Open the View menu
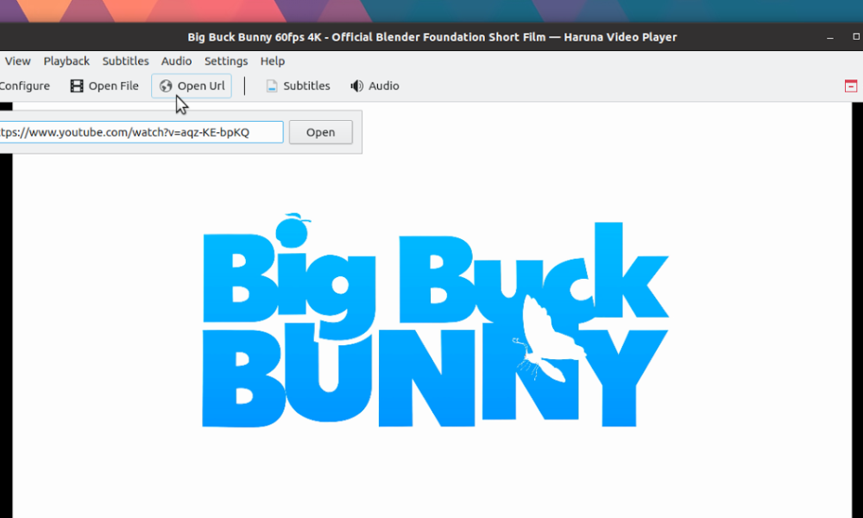Image resolution: width=863 pixels, height=518 pixels. 17,61
